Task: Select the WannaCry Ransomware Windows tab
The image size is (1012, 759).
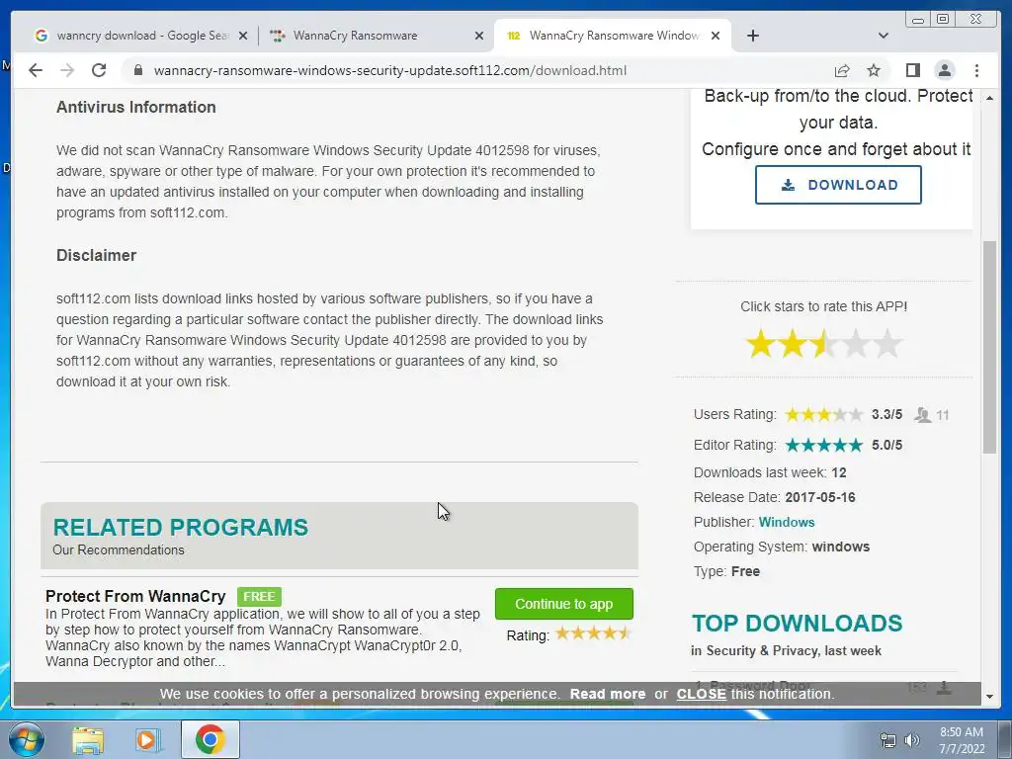Action: pos(612,36)
